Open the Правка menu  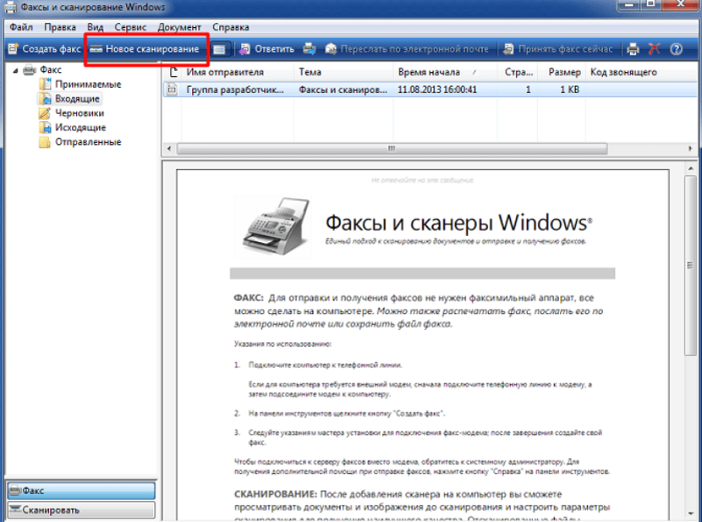click(x=60, y=27)
